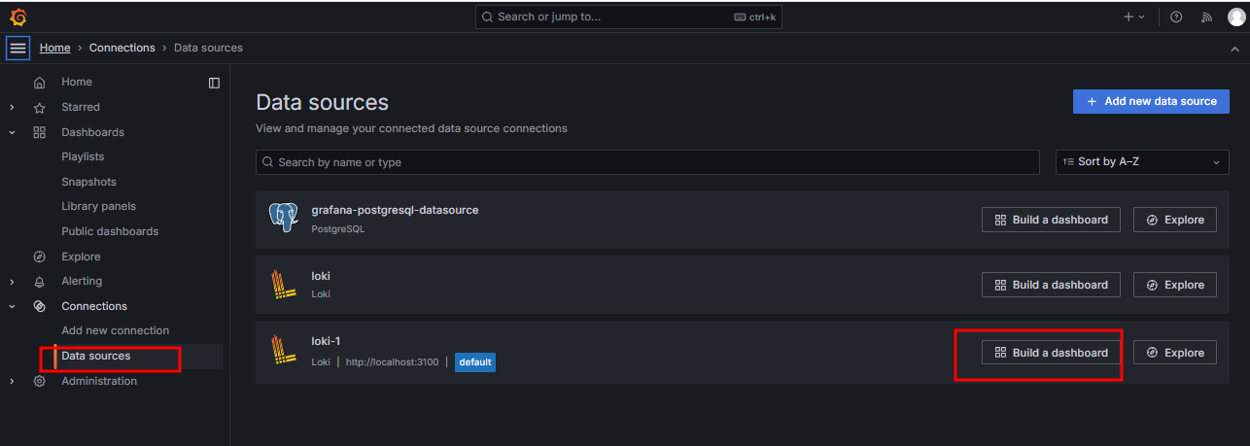The height and width of the screenshot is (446, 1250).
Task: Explore the loki-1 data source
Action: [x=1175, y=353]
